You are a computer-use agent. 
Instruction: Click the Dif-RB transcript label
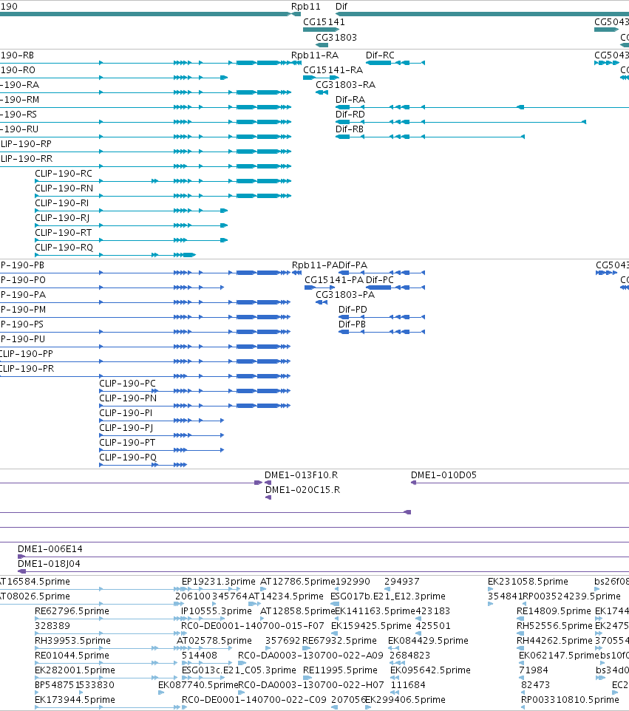(x=350, y=129)
